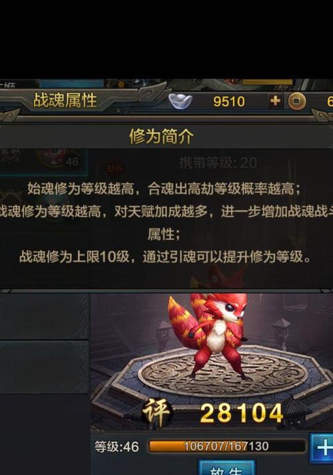Tap the experience progress bar 106707/167130
This screenshot has width=333, height=475.
pyautogui.click(x=226, y=446)
